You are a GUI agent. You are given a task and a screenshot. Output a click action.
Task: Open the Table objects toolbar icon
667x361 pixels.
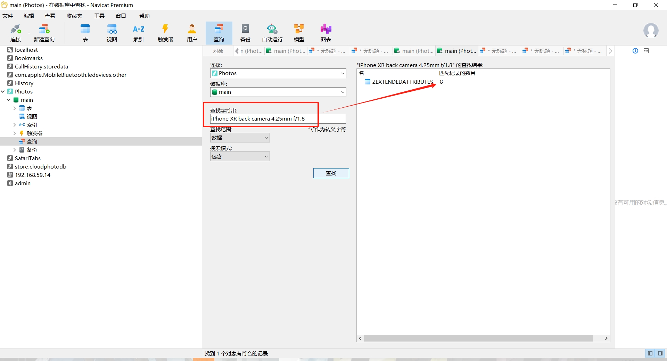coord(85,33)
